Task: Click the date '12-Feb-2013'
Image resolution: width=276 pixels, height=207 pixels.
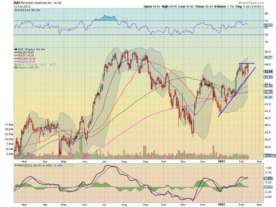Action: 22,6
